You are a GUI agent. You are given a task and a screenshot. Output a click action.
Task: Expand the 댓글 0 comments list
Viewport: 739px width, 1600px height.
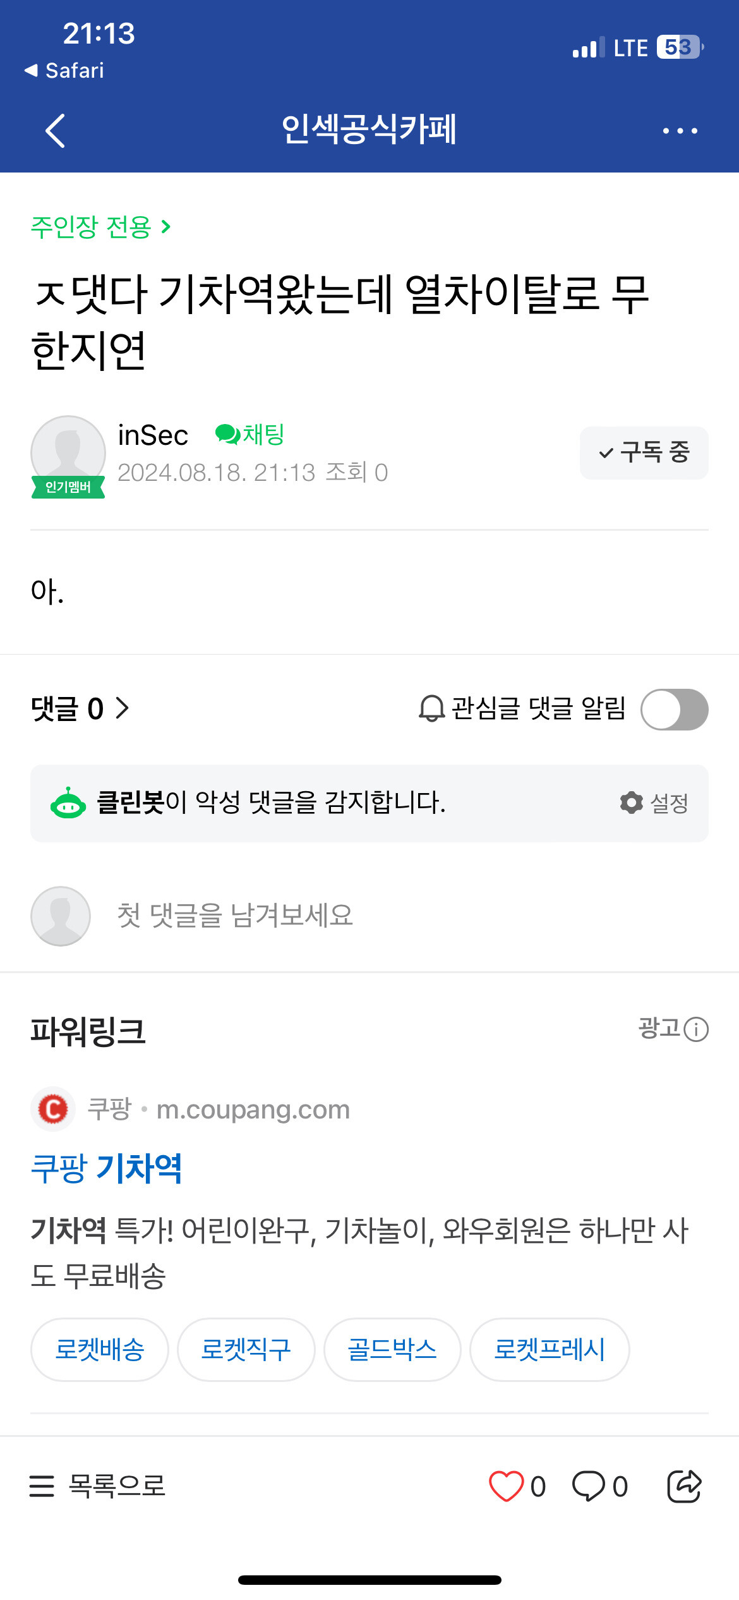pyautogui.click(x=80, y=708)
